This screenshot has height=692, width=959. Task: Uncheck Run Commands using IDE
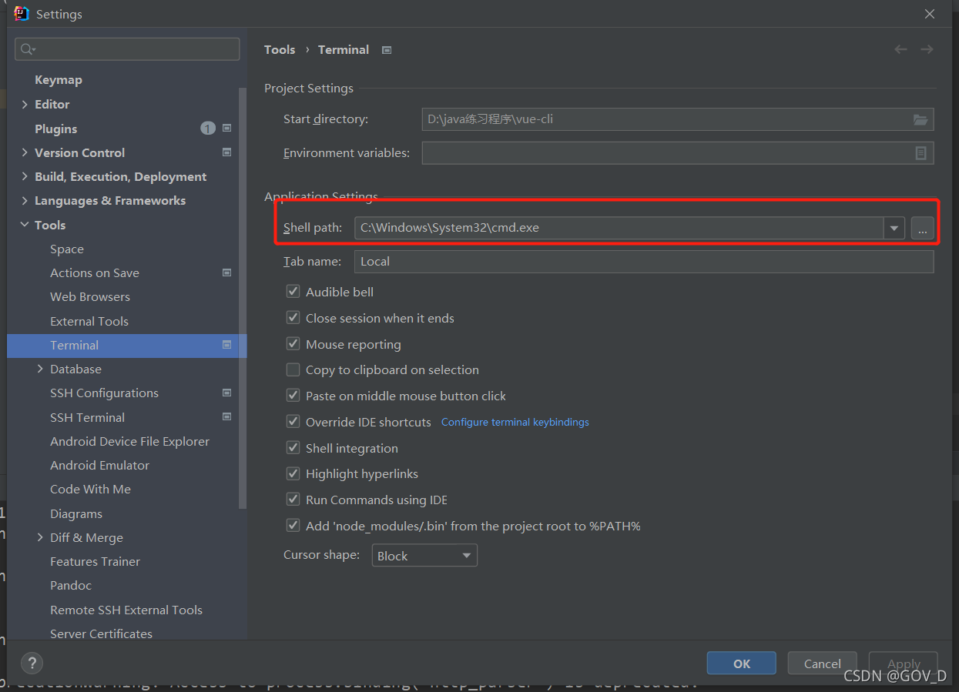(293, 500)
